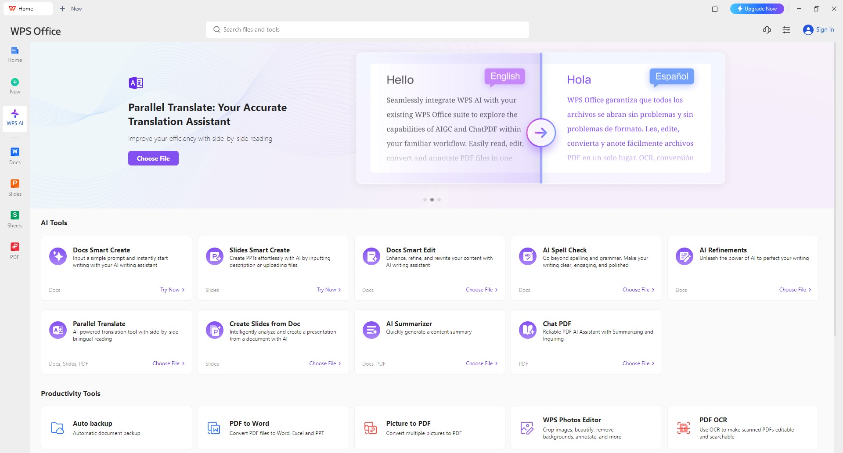
Task: Focus the Search files and tools field
Action: pos(367,30)
